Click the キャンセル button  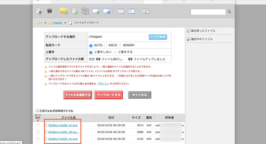pyautogui.click(x=140, y=95)
